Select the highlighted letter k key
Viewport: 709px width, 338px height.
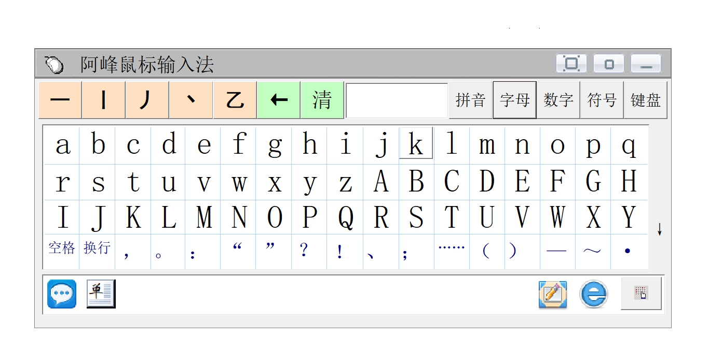416,143
